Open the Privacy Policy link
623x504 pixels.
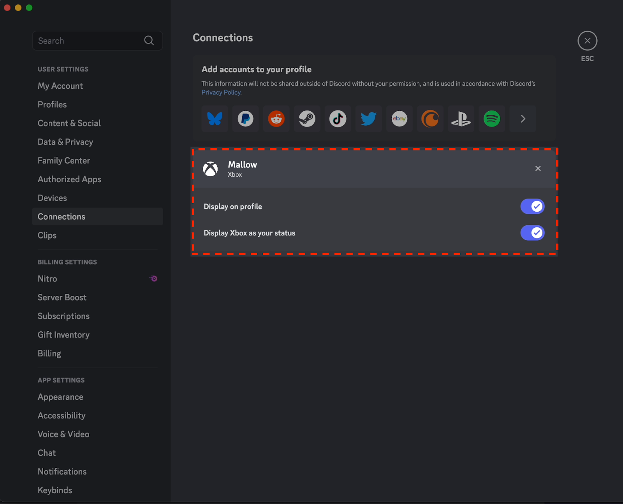(221, 92)
